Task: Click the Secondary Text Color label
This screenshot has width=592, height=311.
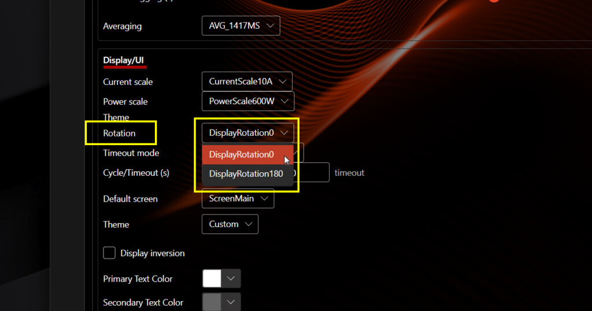Action: pos(143,303)
